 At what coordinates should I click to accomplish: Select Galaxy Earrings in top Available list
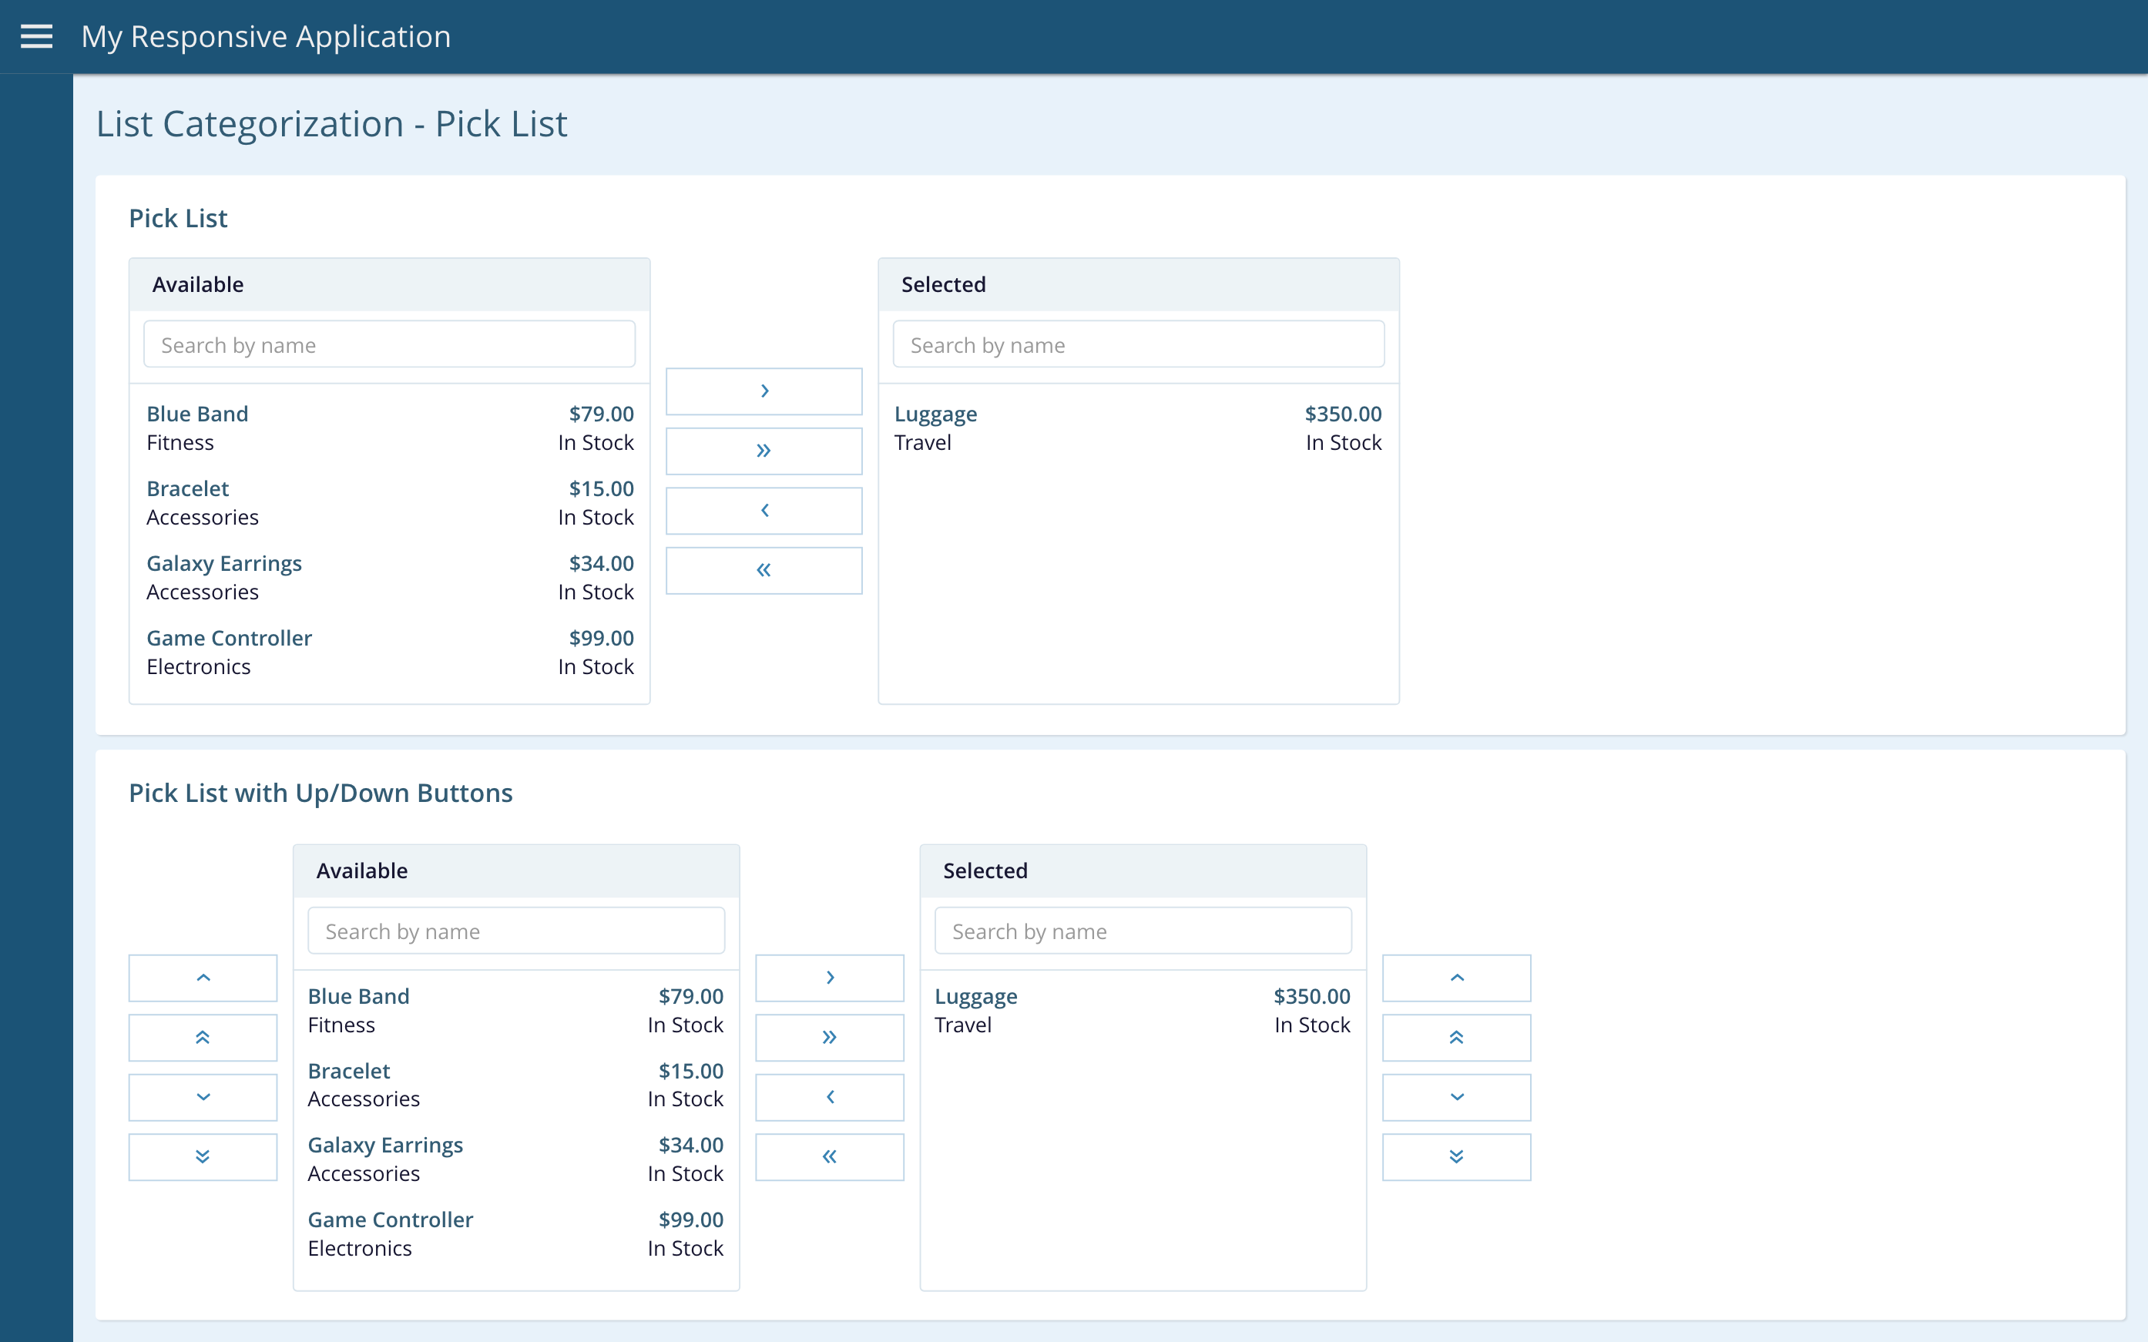pos(389,578)
